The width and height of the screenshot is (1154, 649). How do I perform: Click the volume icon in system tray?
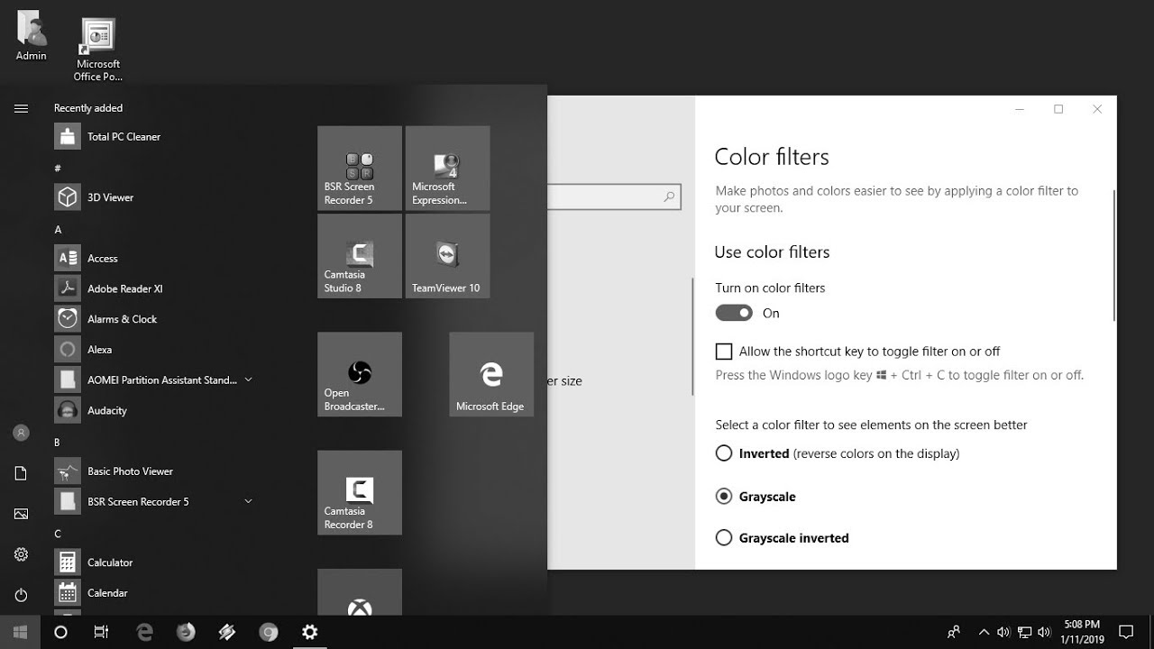point(1045,632)
